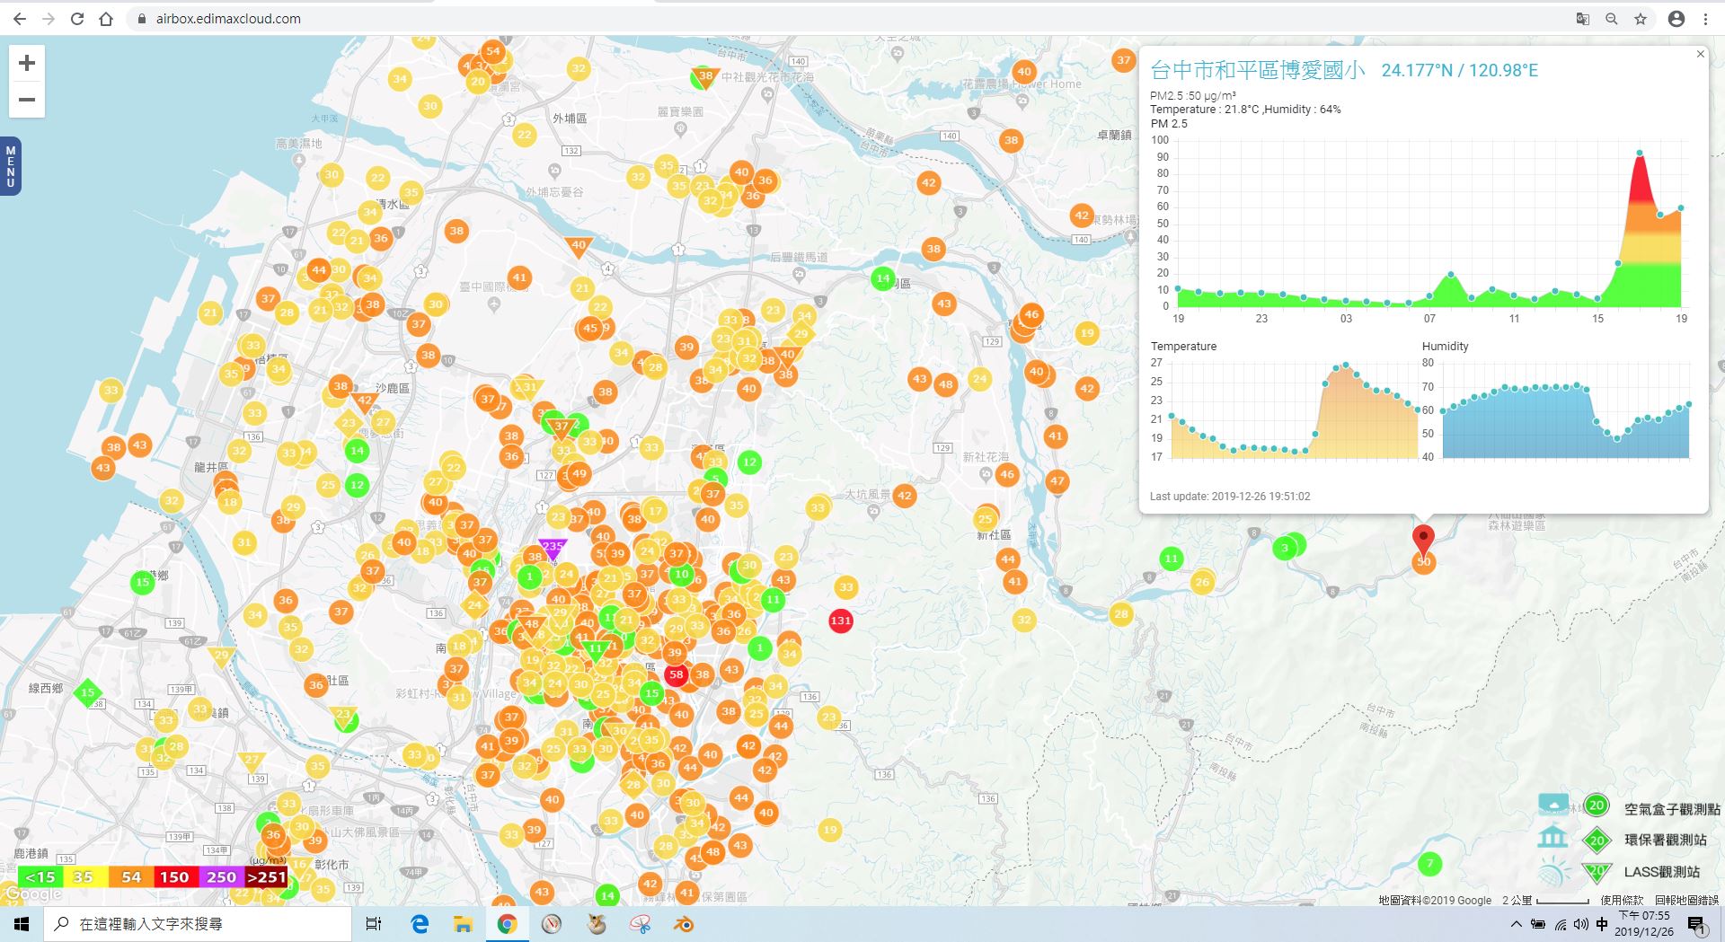Screen dimensions: 1725x942
Task: Toggle LASS stations globe icon
Action: (x=1553, y=871)
